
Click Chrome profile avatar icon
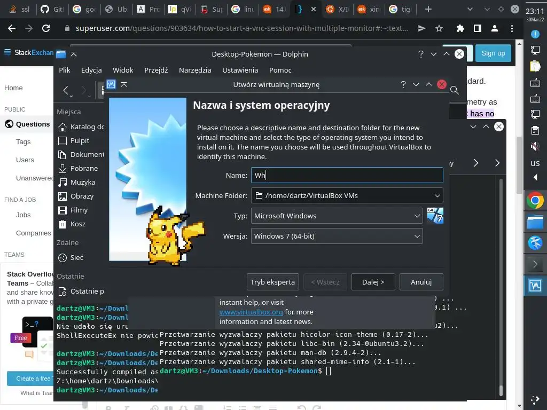494,28
